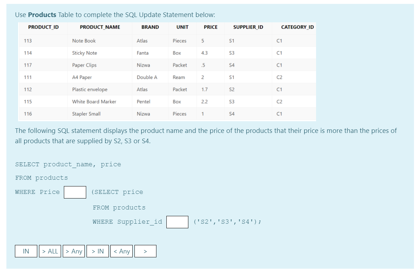Select the > ALL answer option

pyautogui.click(x=50, y=251)
